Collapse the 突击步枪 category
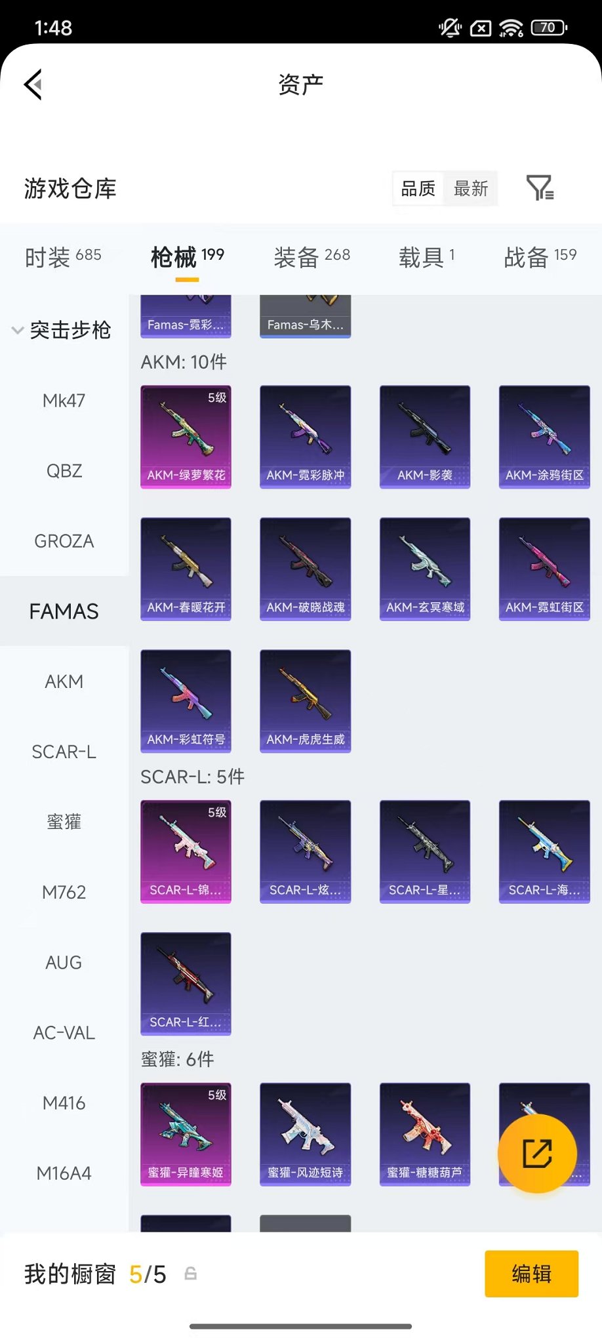The width and height of the screenshot is (602, 1338). point(18,330)
